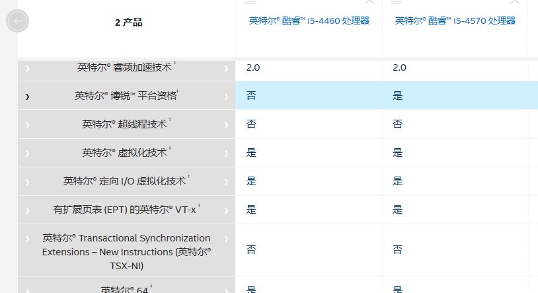Click i5-4570 VT-x EPT value 是
538x293 pixels.
(398, 210)
